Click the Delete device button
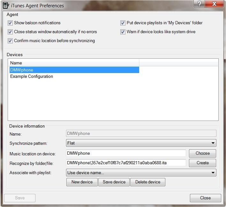 click(147, 182)
